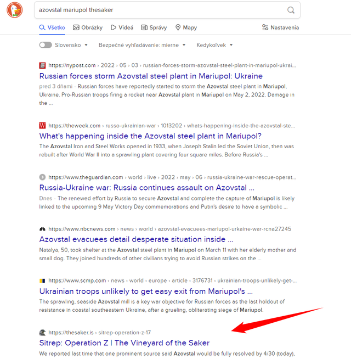Click the theguardian.com result favicon
This screenshot has height=359, width=351.
tap(42, 177)
